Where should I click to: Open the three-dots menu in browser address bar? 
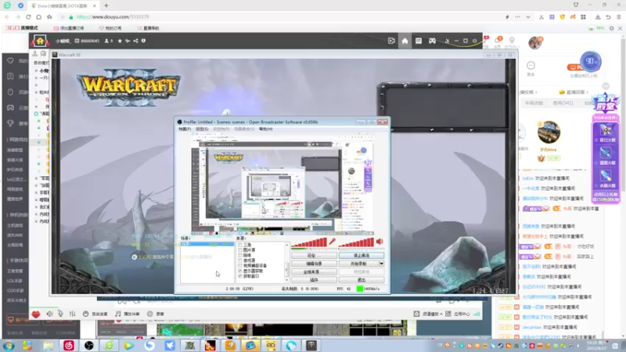(518, 17)
